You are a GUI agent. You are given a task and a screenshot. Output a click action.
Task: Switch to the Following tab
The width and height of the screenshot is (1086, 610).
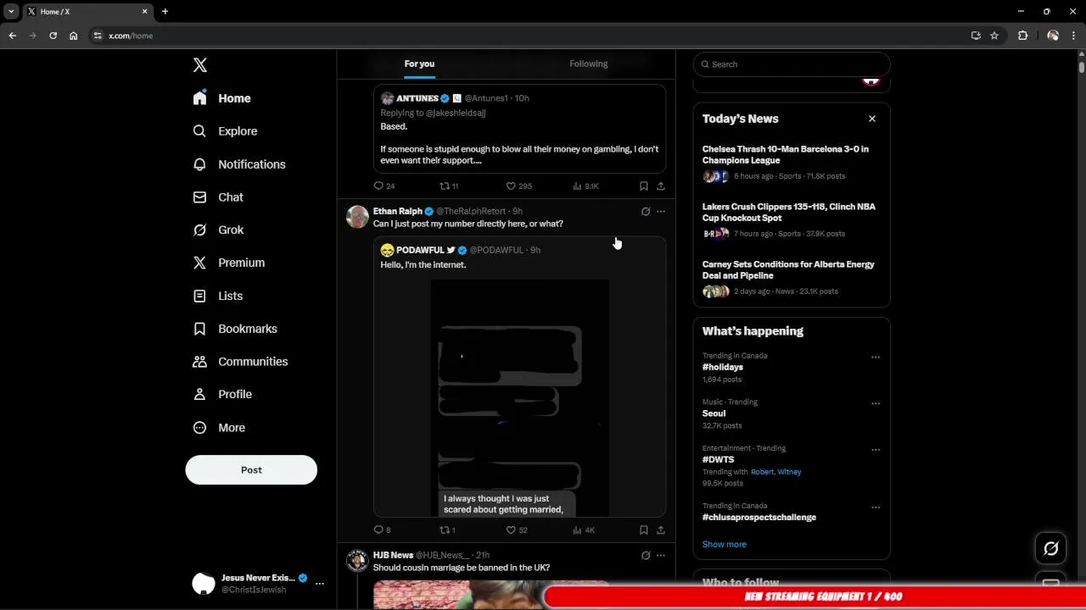coord(589,64)
